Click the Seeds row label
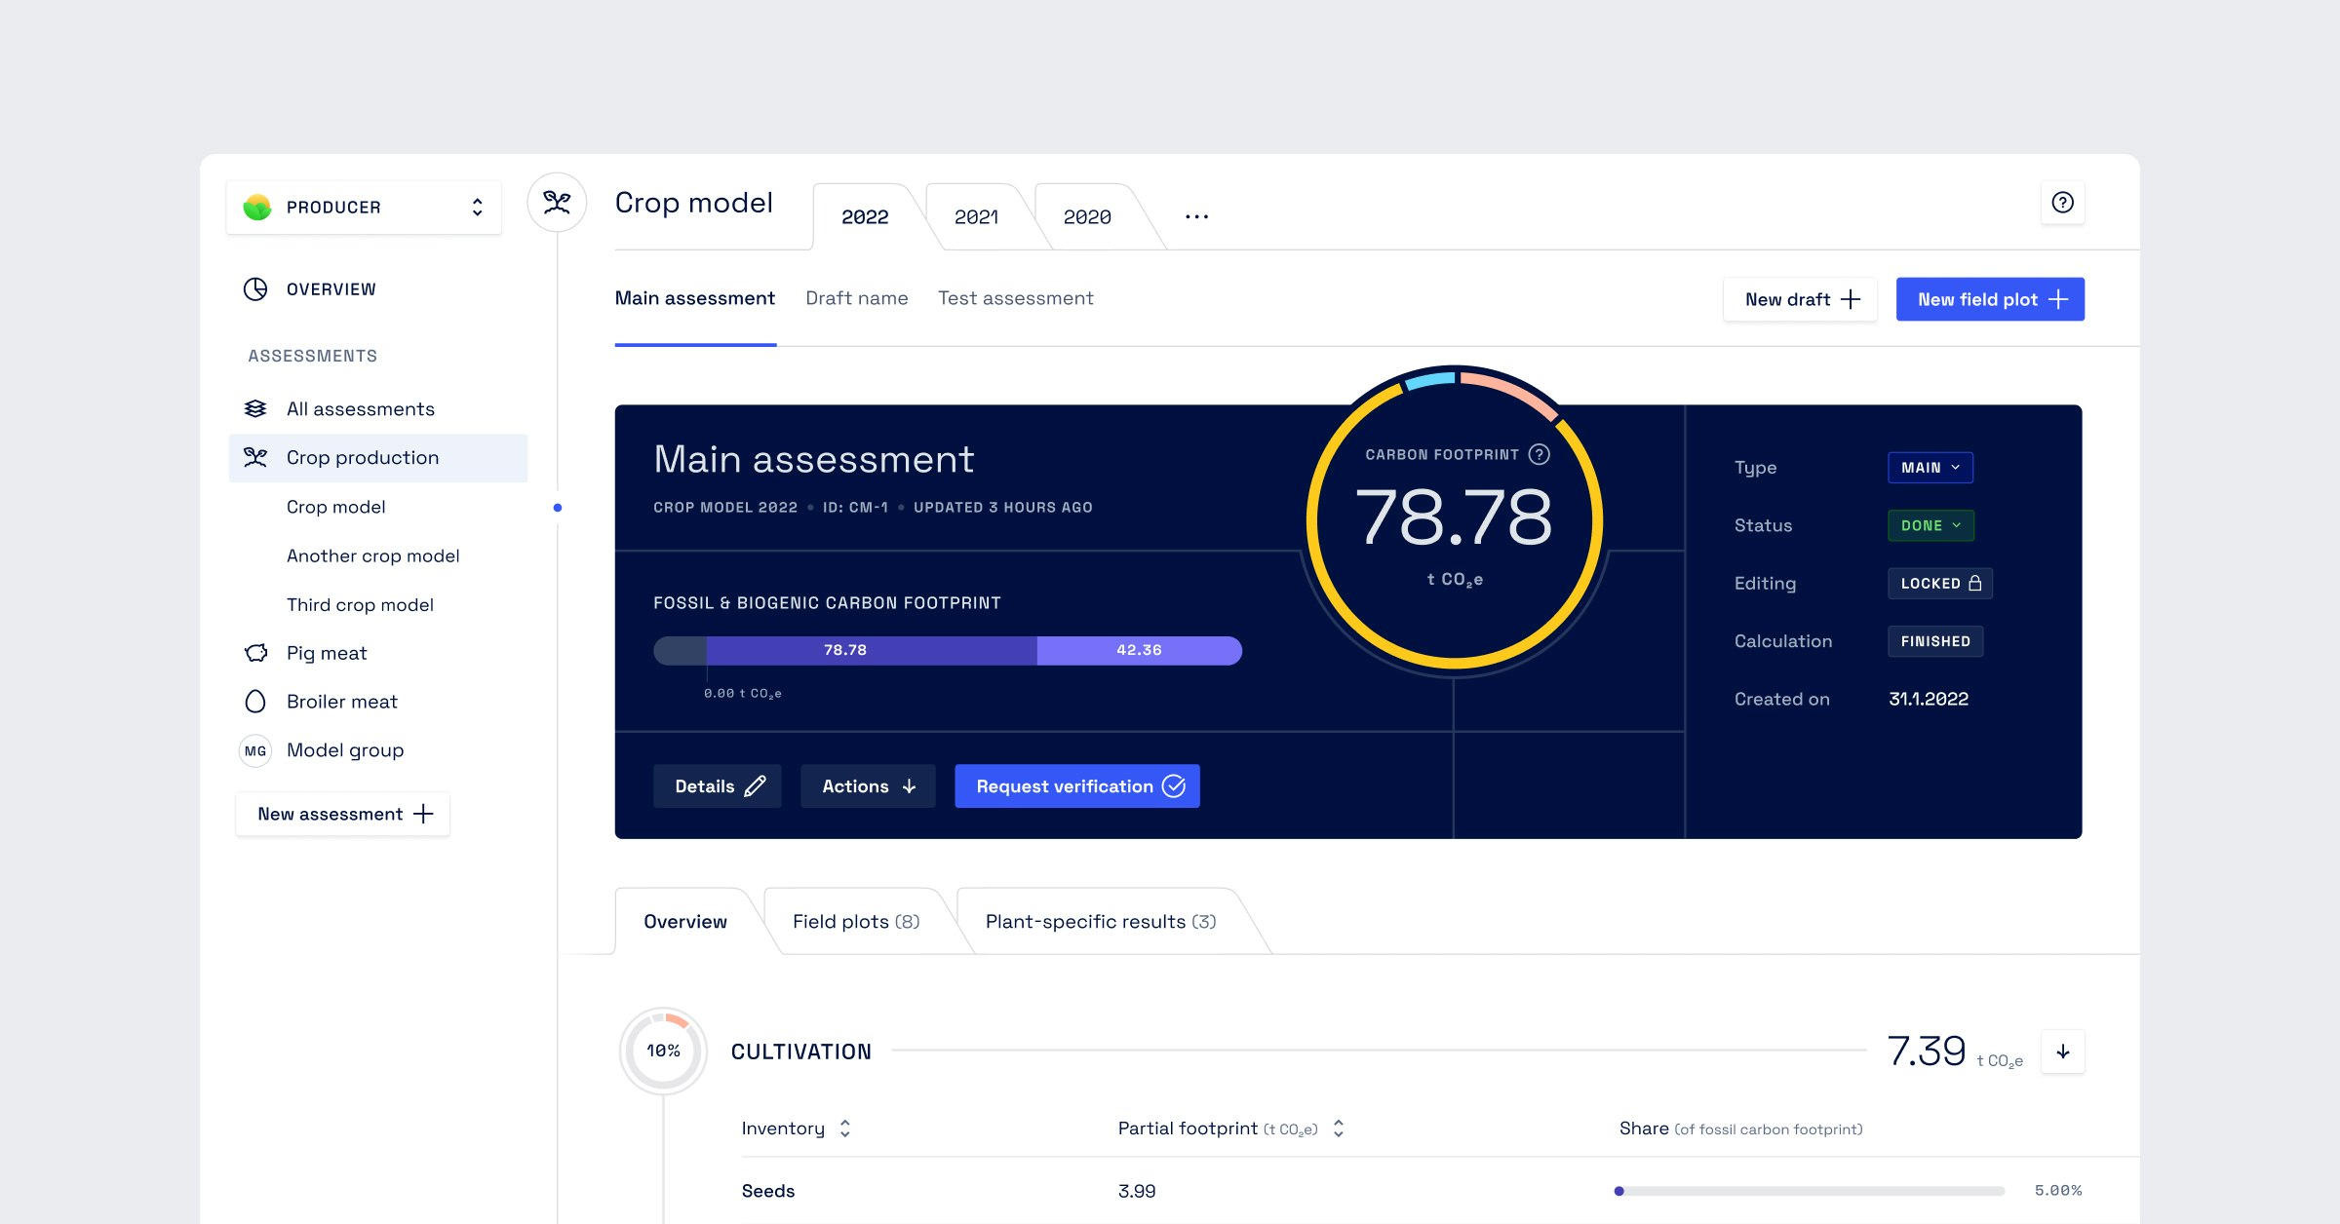This screenshot has width=2340, height=1224. 768,1191
